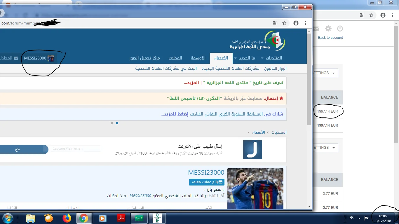Click the forum window vertical scrollbar thumb
The width and height of the screenshot is (399, 224).
coord(309,79)
